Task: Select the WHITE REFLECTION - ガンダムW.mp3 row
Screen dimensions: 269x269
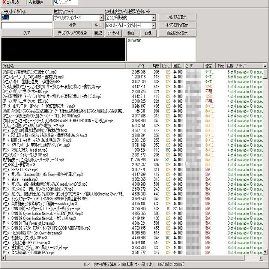Action: [132, 120]
